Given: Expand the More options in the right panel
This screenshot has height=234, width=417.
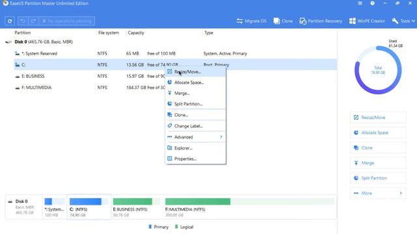Looking at the screenshot, I should pos(378,193).
